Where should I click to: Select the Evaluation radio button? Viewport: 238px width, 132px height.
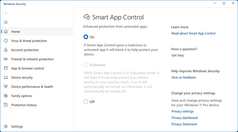[86, 65]
